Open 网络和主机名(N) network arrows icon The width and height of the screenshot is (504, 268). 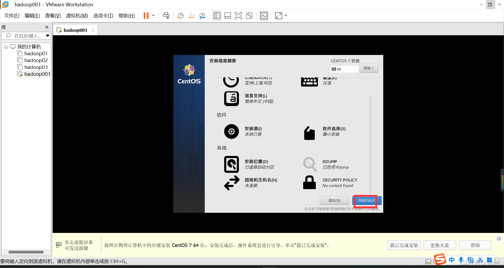coord(232,183)
